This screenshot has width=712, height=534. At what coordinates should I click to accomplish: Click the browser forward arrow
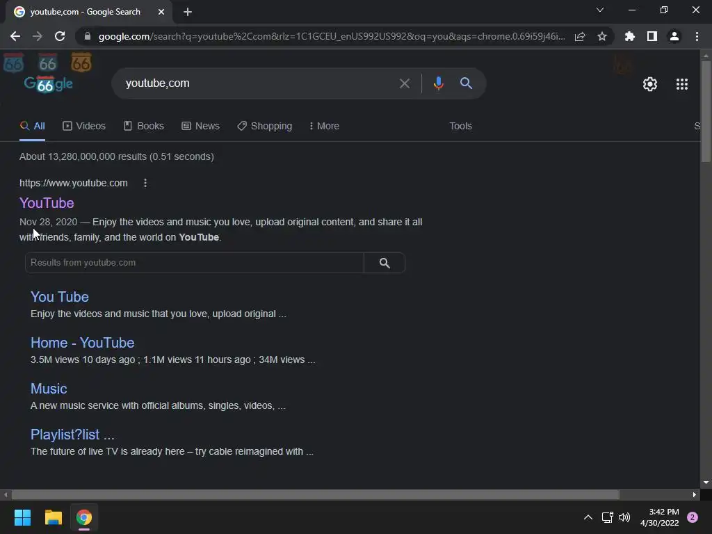[38, 36]
